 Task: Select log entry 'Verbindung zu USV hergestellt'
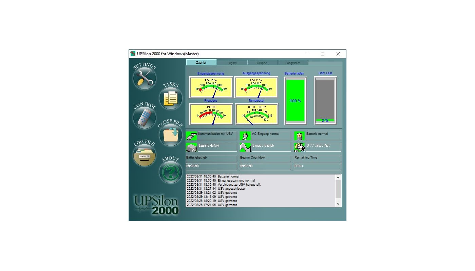pos(261,185)
